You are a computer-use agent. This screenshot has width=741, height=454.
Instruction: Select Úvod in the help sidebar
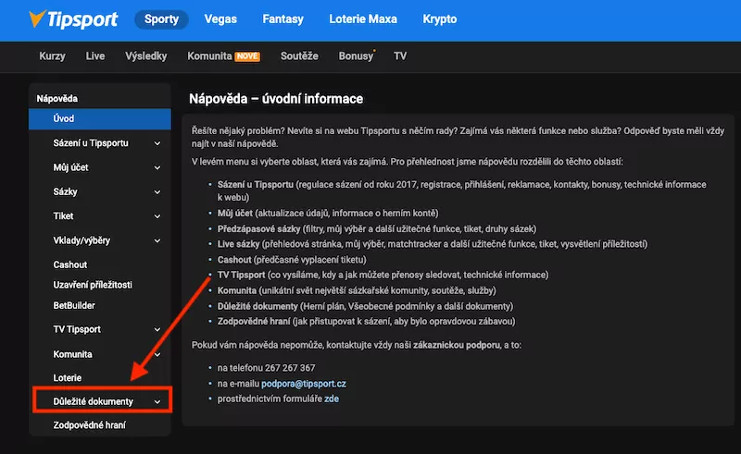click(x=100, y=119)
